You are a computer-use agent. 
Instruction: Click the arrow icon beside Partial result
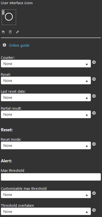click(94, 113)
